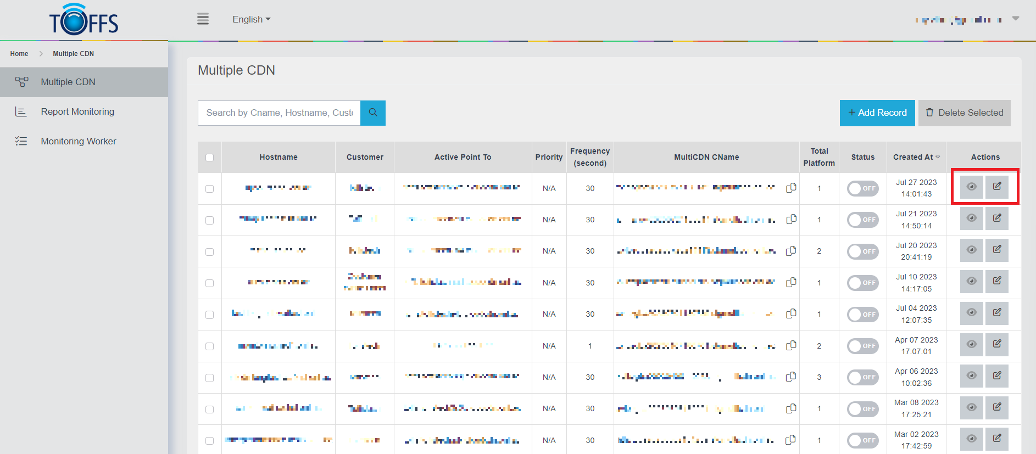Image resolution: width=1036 pixels, height=454 pixels.
Task: View the Jul 27 2023 record via eye icon
Action: (x=971, y=187)
